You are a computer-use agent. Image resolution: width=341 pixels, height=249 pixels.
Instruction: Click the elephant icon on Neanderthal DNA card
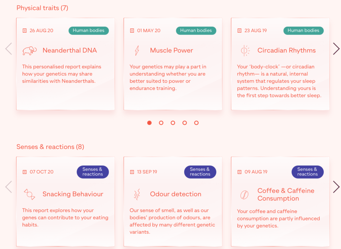pyautogui.click(x=30, y=50)
